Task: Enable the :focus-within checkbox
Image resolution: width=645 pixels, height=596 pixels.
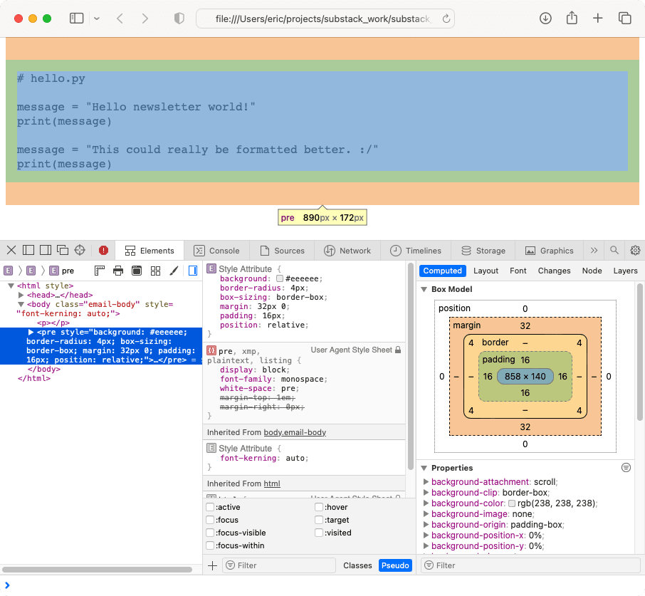Action: [x=210, y=545]
